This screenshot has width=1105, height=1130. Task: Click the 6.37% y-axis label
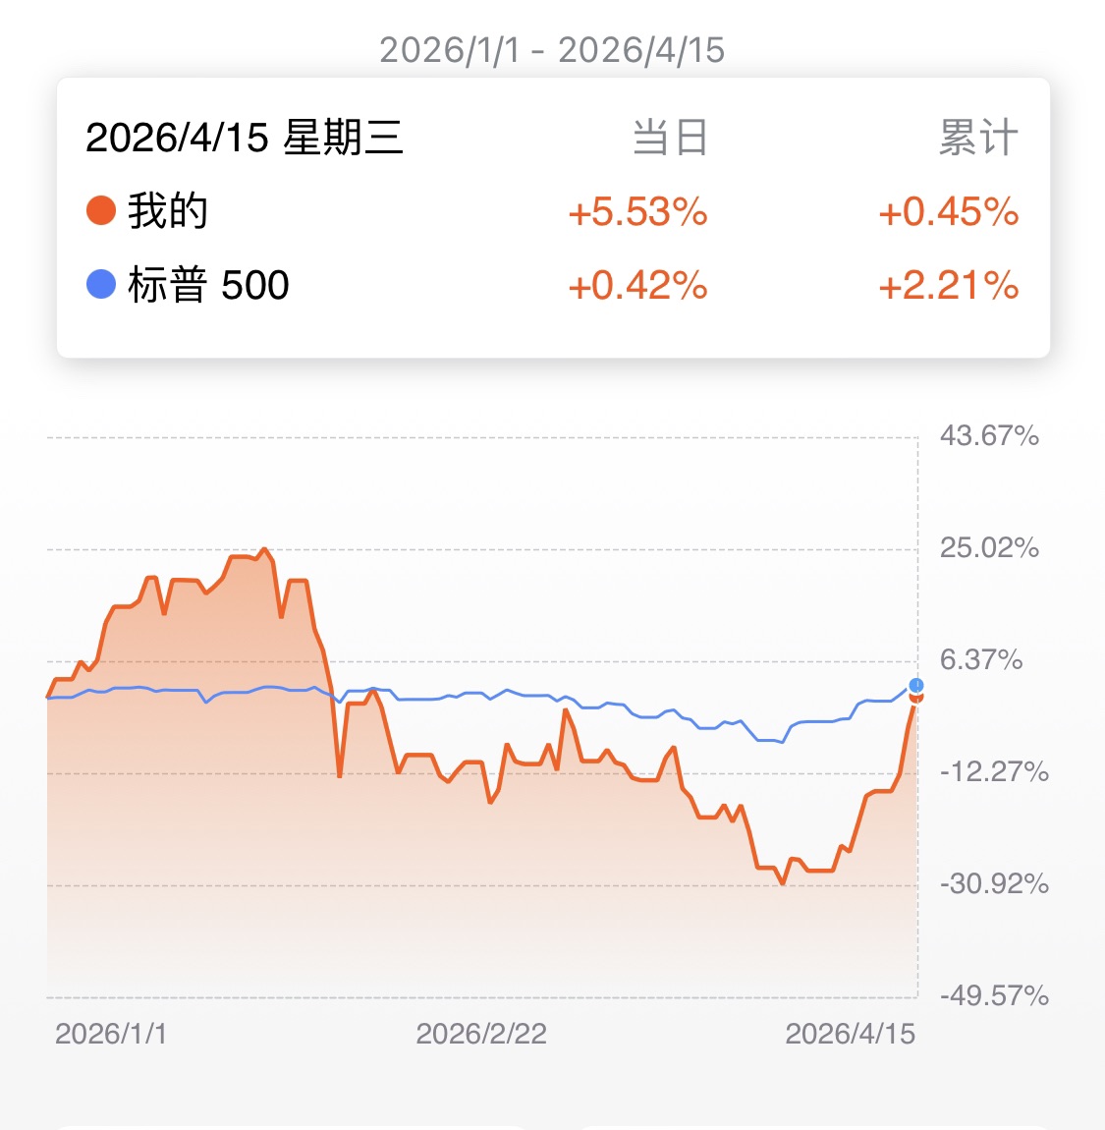click(981, 659)
